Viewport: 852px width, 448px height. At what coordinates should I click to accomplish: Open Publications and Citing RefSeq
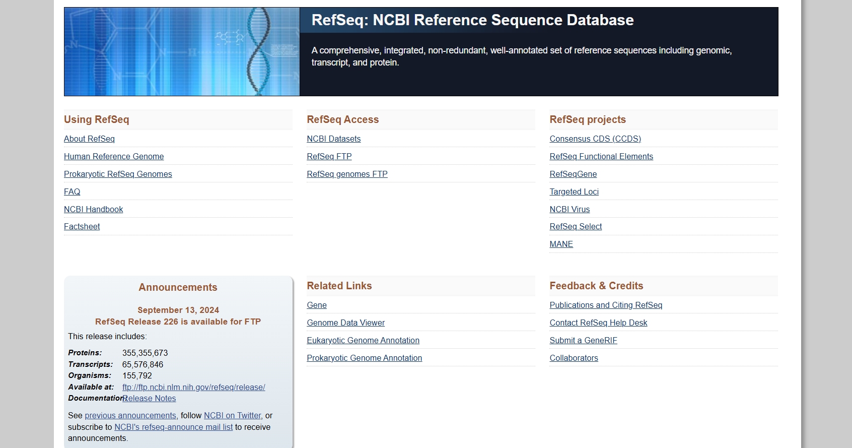point(606,305)
